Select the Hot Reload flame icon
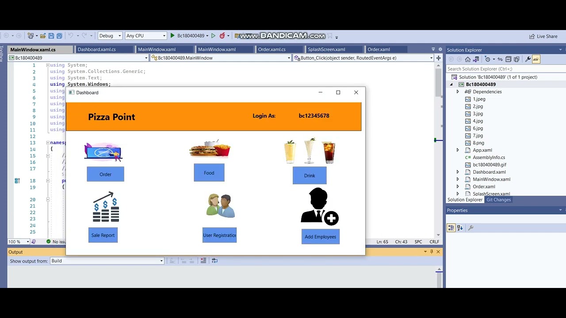Image resolution: width=566 pixels, height=318 pixels. coord(222,36)
